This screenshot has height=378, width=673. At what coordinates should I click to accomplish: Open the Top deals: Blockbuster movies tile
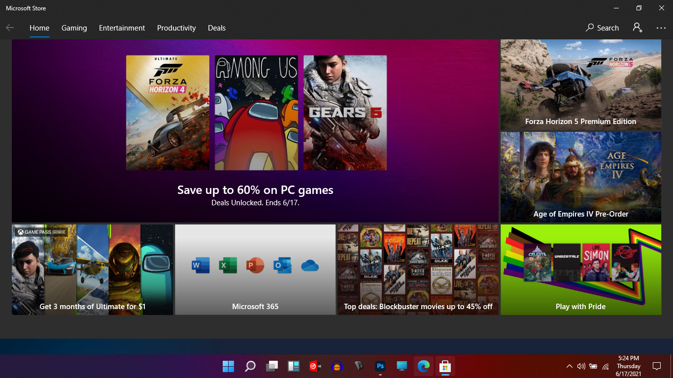(x=418, y=270)
